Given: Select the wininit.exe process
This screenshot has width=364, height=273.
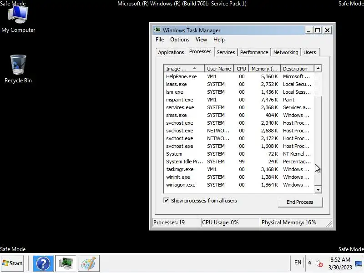Looking at the screenshot, I should (x=238, y=177).
